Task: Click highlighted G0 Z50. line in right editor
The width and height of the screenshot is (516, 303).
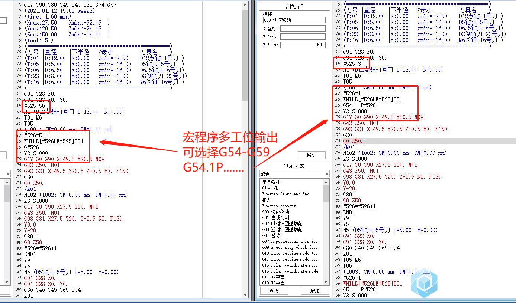Action: tap(353, 141)
